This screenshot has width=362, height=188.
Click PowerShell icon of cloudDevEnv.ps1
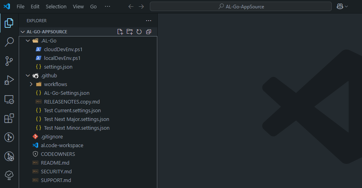pyautogui.click(x=39, y=49)
